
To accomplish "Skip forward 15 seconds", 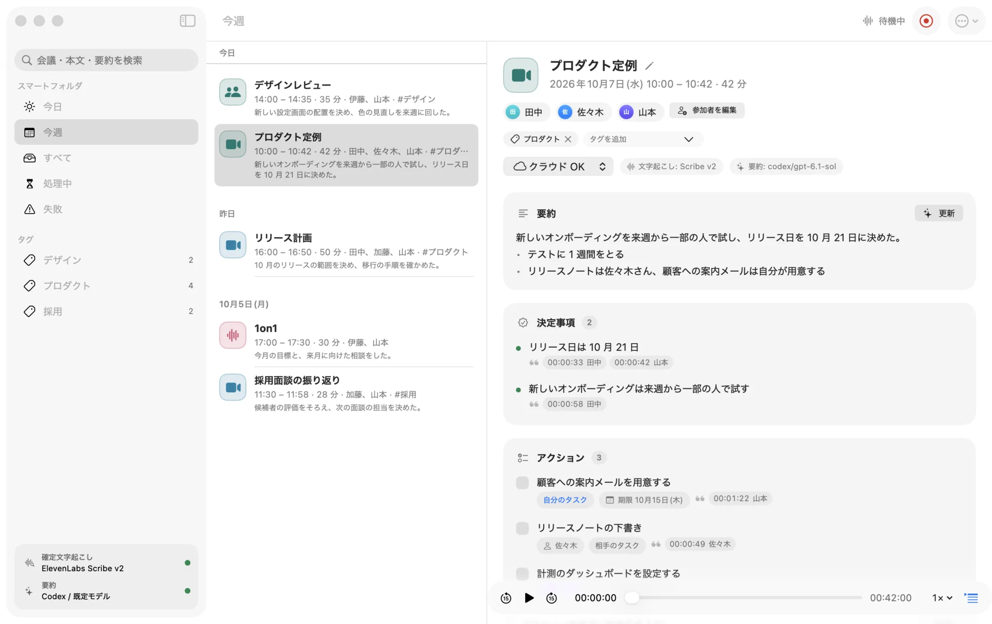I will point(552,598).
